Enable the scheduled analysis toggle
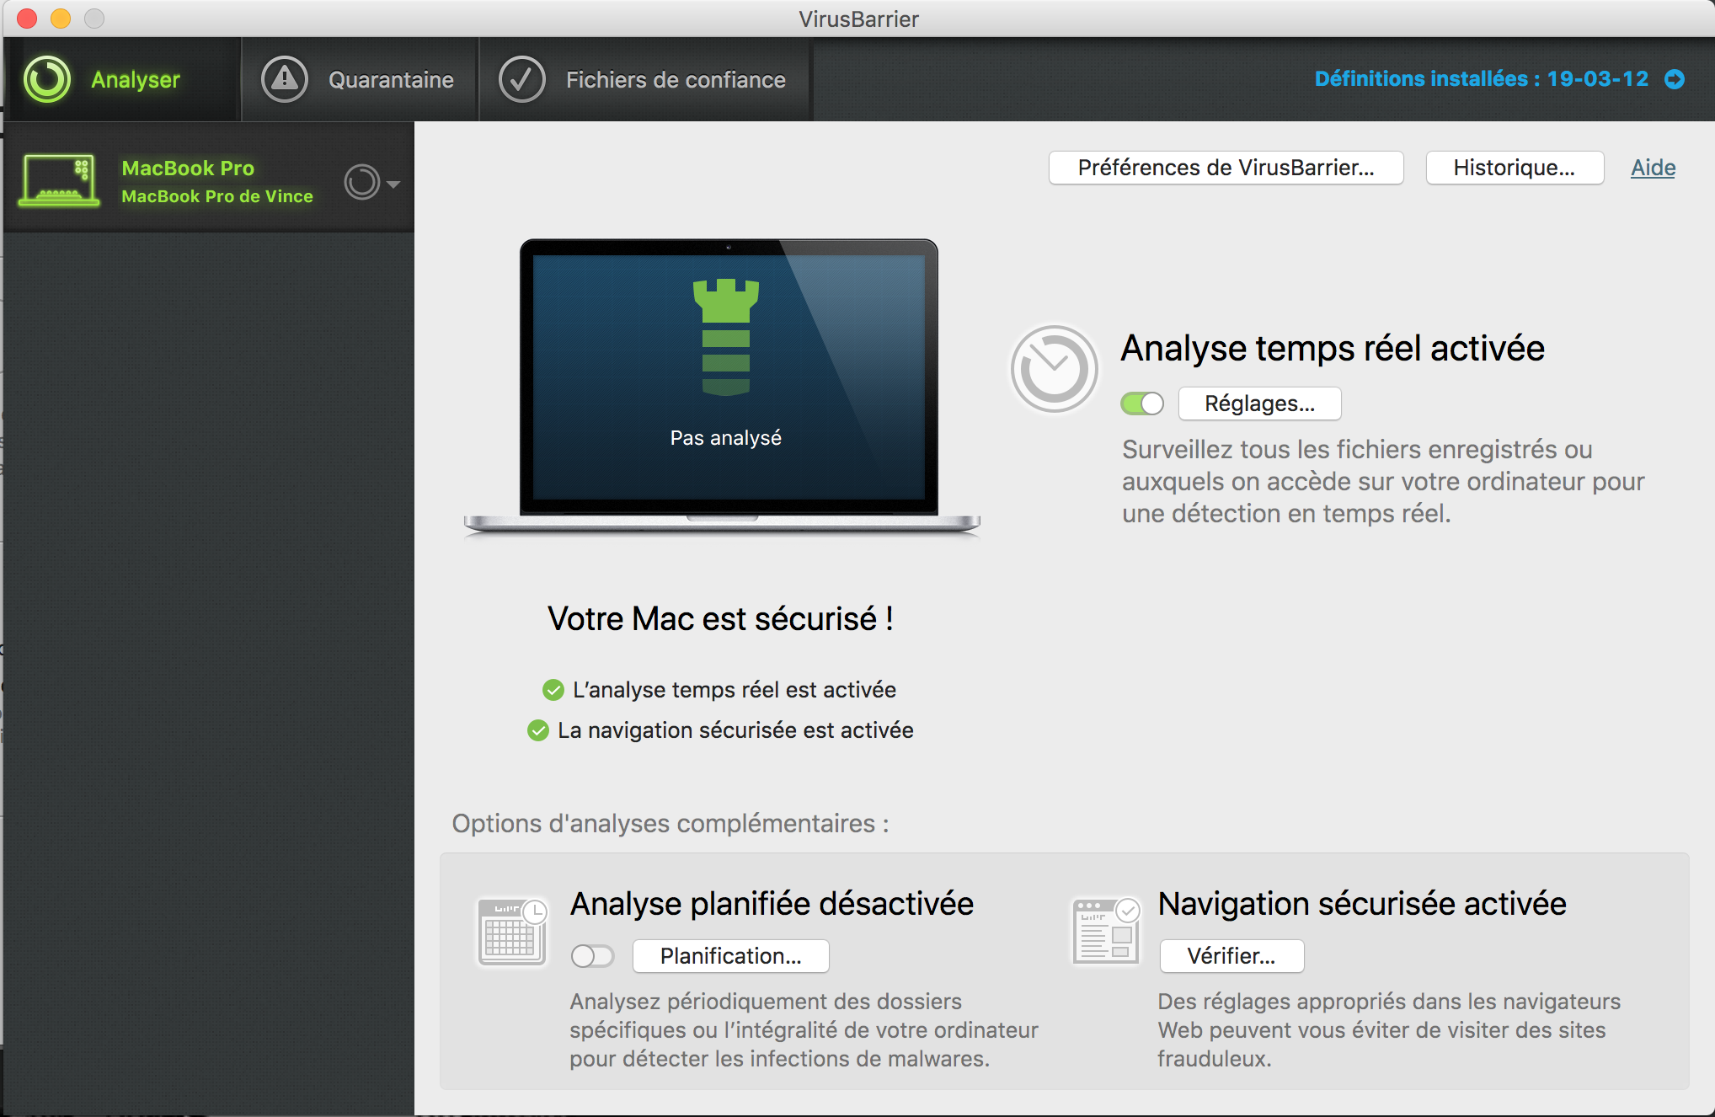The height and width of the screenshot is (1117, 1715). click(x=592, y=956)
